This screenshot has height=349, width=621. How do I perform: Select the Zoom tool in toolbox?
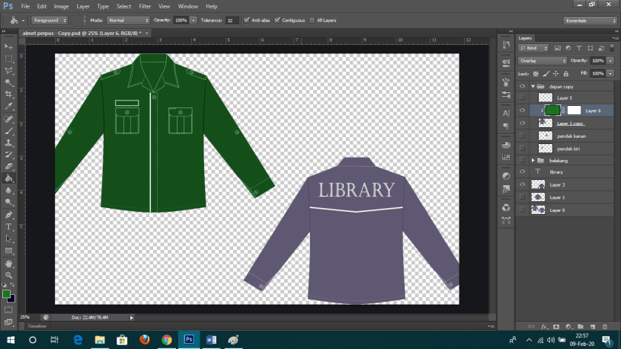[x=8, y=275]
